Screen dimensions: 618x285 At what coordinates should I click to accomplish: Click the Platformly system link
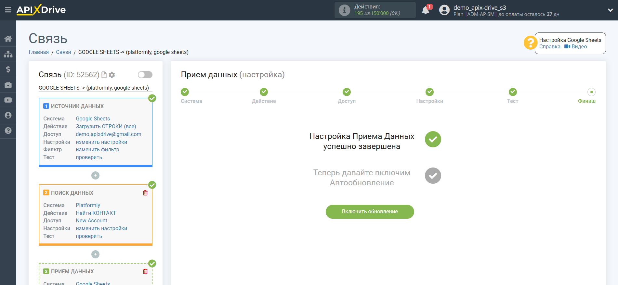88,205
